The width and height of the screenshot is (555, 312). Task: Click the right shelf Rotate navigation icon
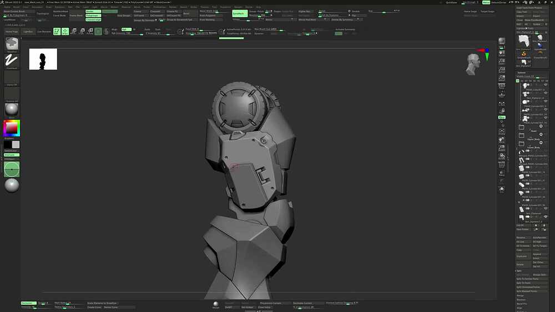click(502, 156)
